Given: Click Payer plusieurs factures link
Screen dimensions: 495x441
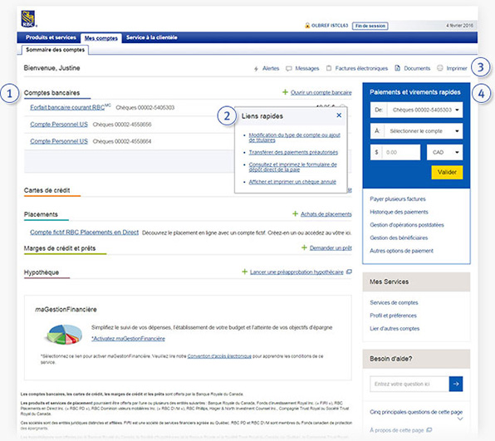Looking at the screenshot, I should point(398,198).
